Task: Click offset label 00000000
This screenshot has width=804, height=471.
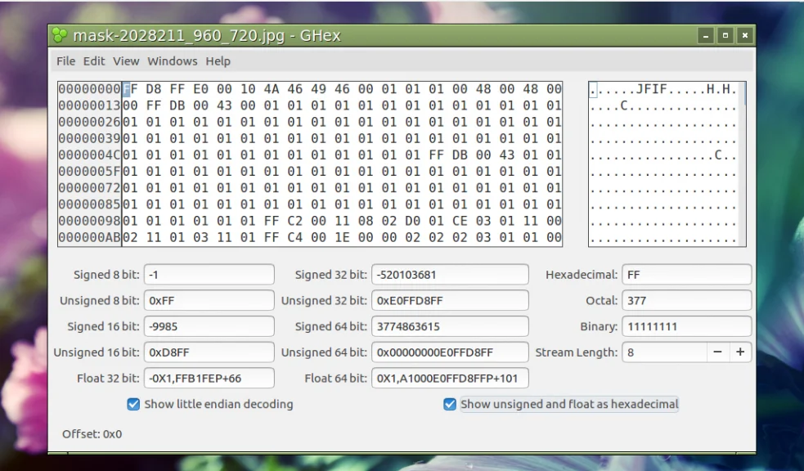Action: pos(89,89)
